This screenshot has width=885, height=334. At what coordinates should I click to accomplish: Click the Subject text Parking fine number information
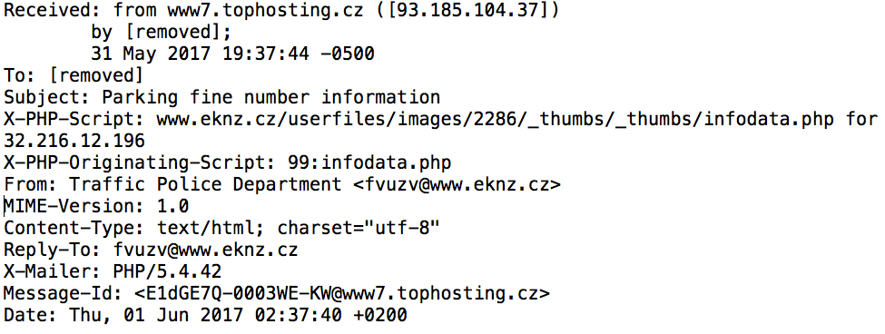270,98
